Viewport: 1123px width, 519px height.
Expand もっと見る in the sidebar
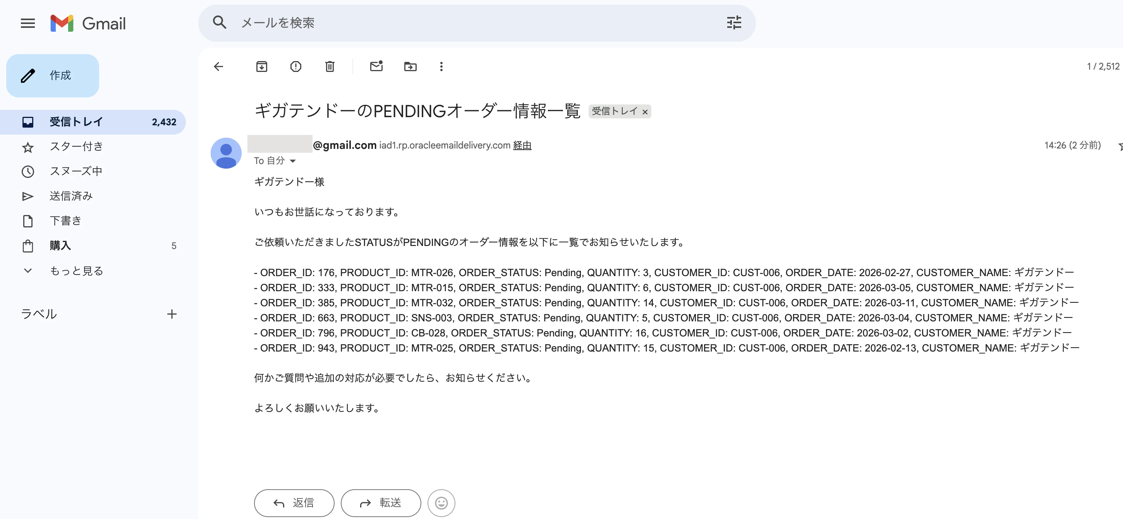(x=76, y=271)
